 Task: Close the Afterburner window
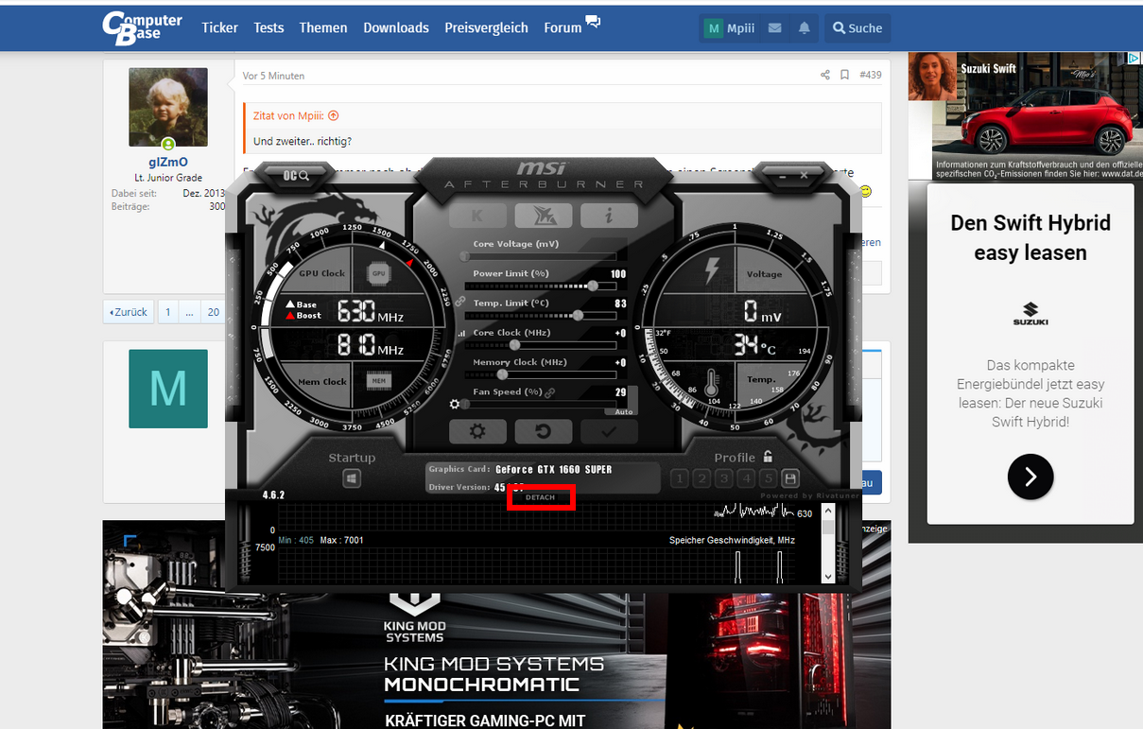pos(804,175)
